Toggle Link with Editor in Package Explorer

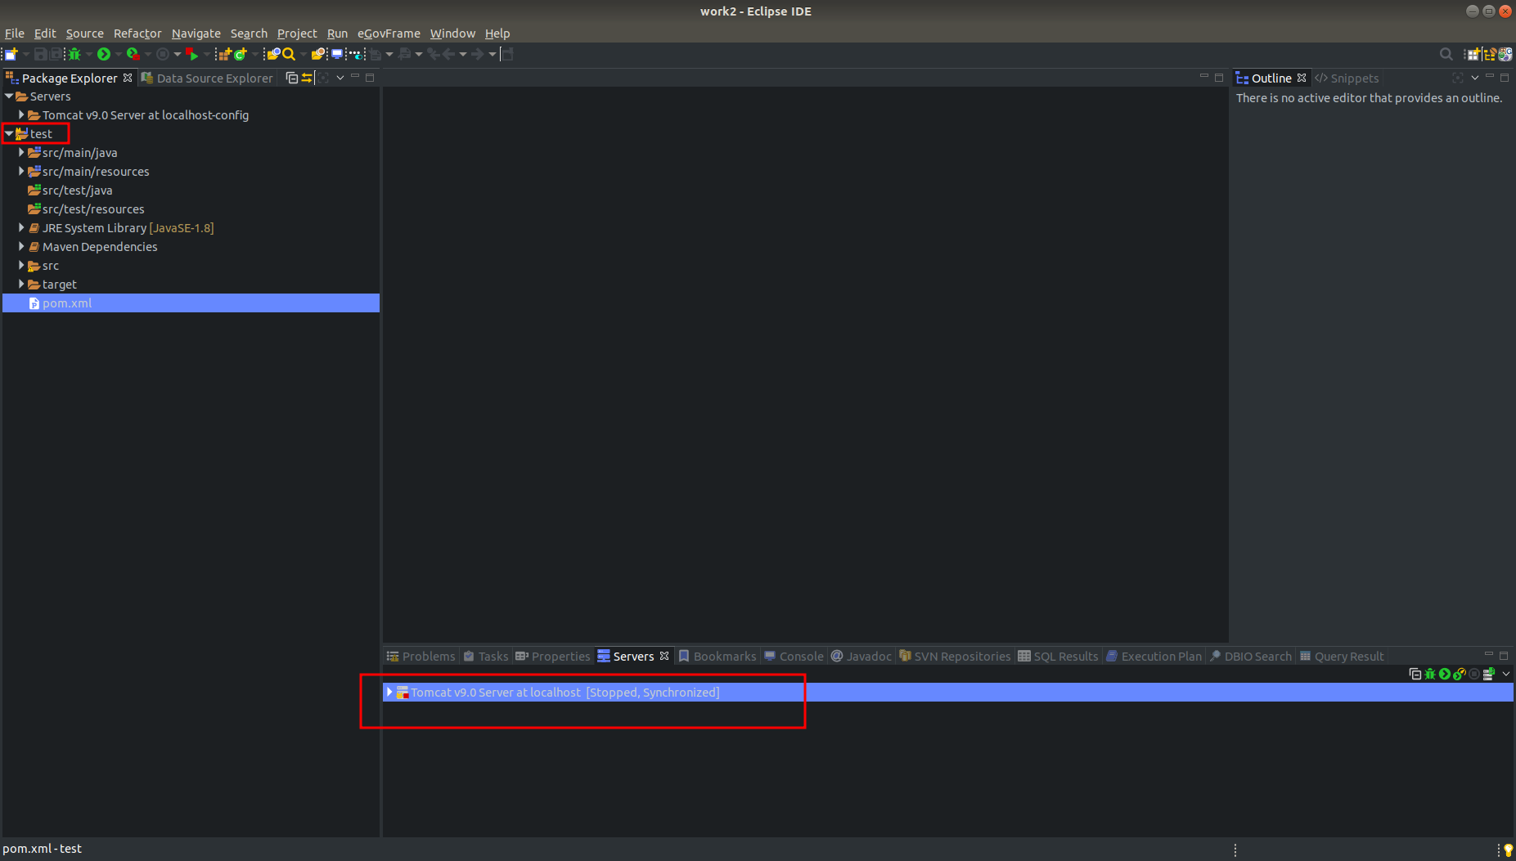click(307, 78)
